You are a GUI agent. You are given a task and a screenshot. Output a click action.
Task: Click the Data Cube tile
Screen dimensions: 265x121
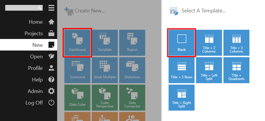pos(77,98)
